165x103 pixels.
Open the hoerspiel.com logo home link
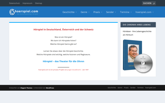click(x=24, y=12)
